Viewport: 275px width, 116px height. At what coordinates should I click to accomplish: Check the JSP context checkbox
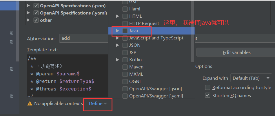point(125,52)
